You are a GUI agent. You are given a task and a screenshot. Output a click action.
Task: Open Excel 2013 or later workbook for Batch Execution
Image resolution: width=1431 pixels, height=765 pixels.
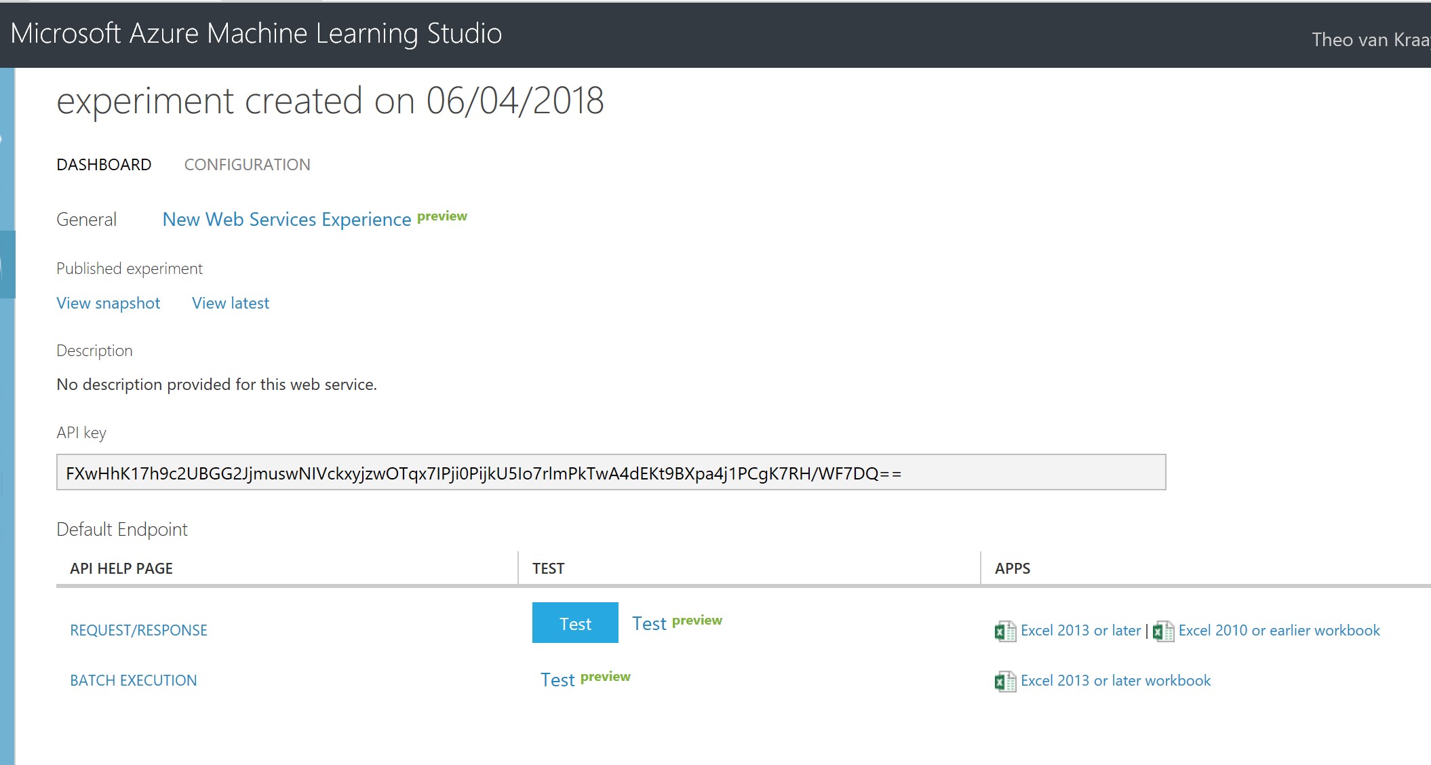coord(1114,680)
